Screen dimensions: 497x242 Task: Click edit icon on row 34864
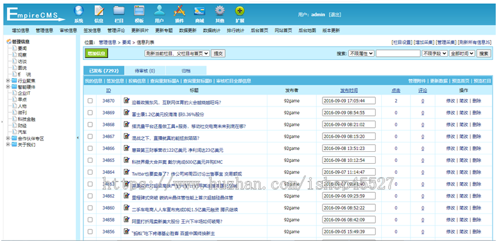coord(126,172)
